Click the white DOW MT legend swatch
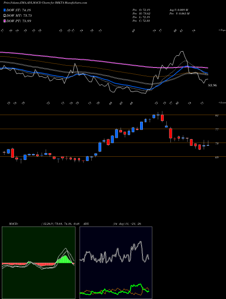 coord(5,16)
